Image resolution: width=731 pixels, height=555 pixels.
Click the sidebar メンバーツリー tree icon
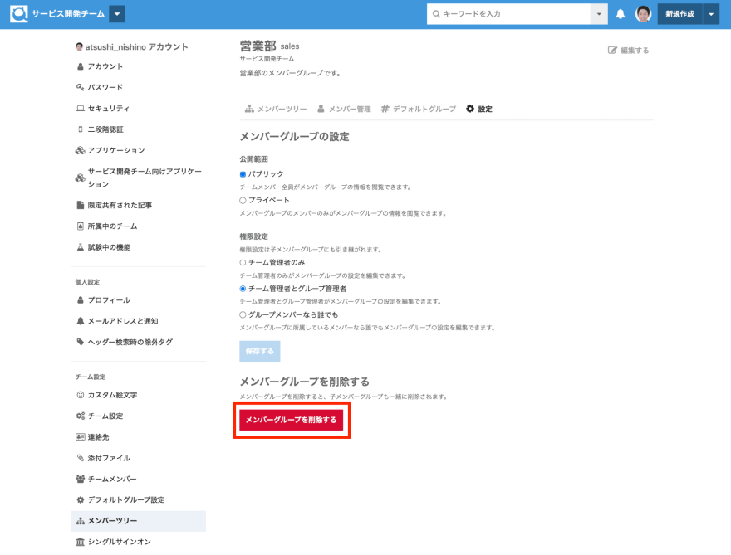point(81,520)
